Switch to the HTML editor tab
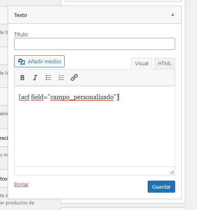197x210 pixels. coord(165,63)
